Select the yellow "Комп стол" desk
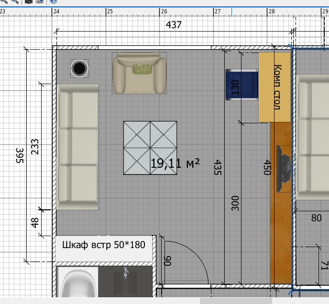 274,87
